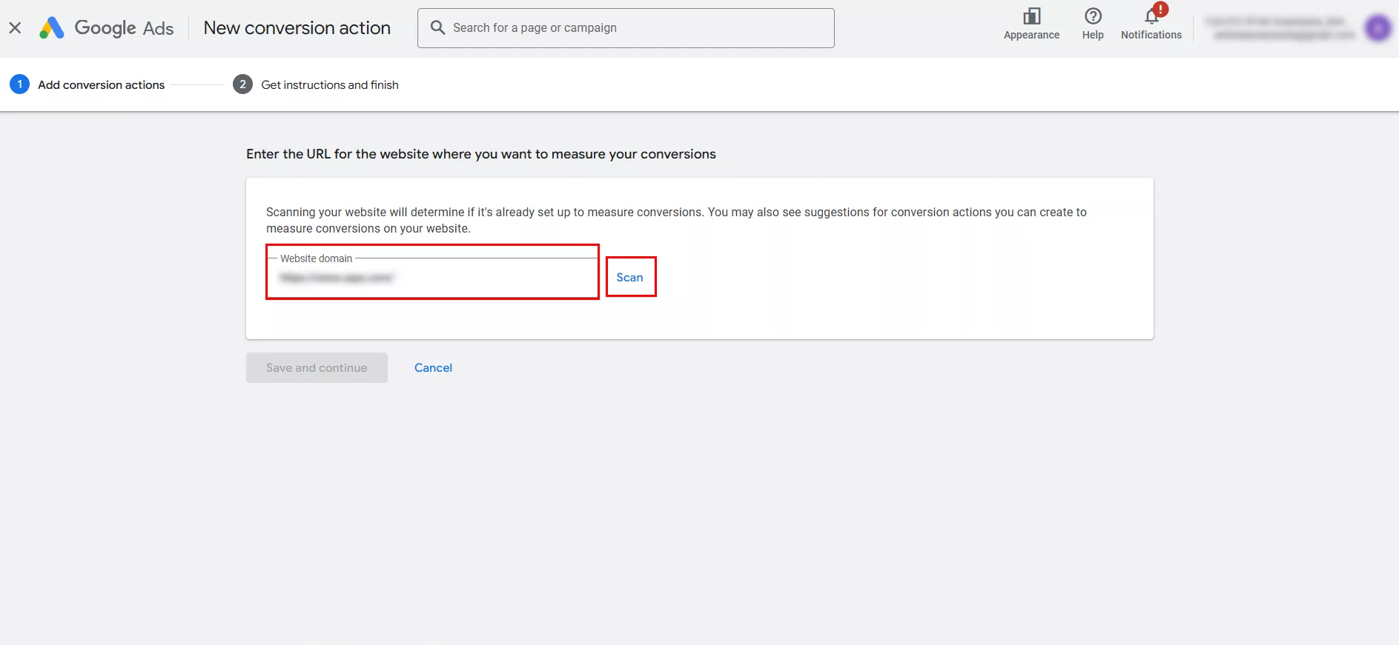Click Save and continue
This screenshot has width=1399, height=645.
[x=317, y=368]
